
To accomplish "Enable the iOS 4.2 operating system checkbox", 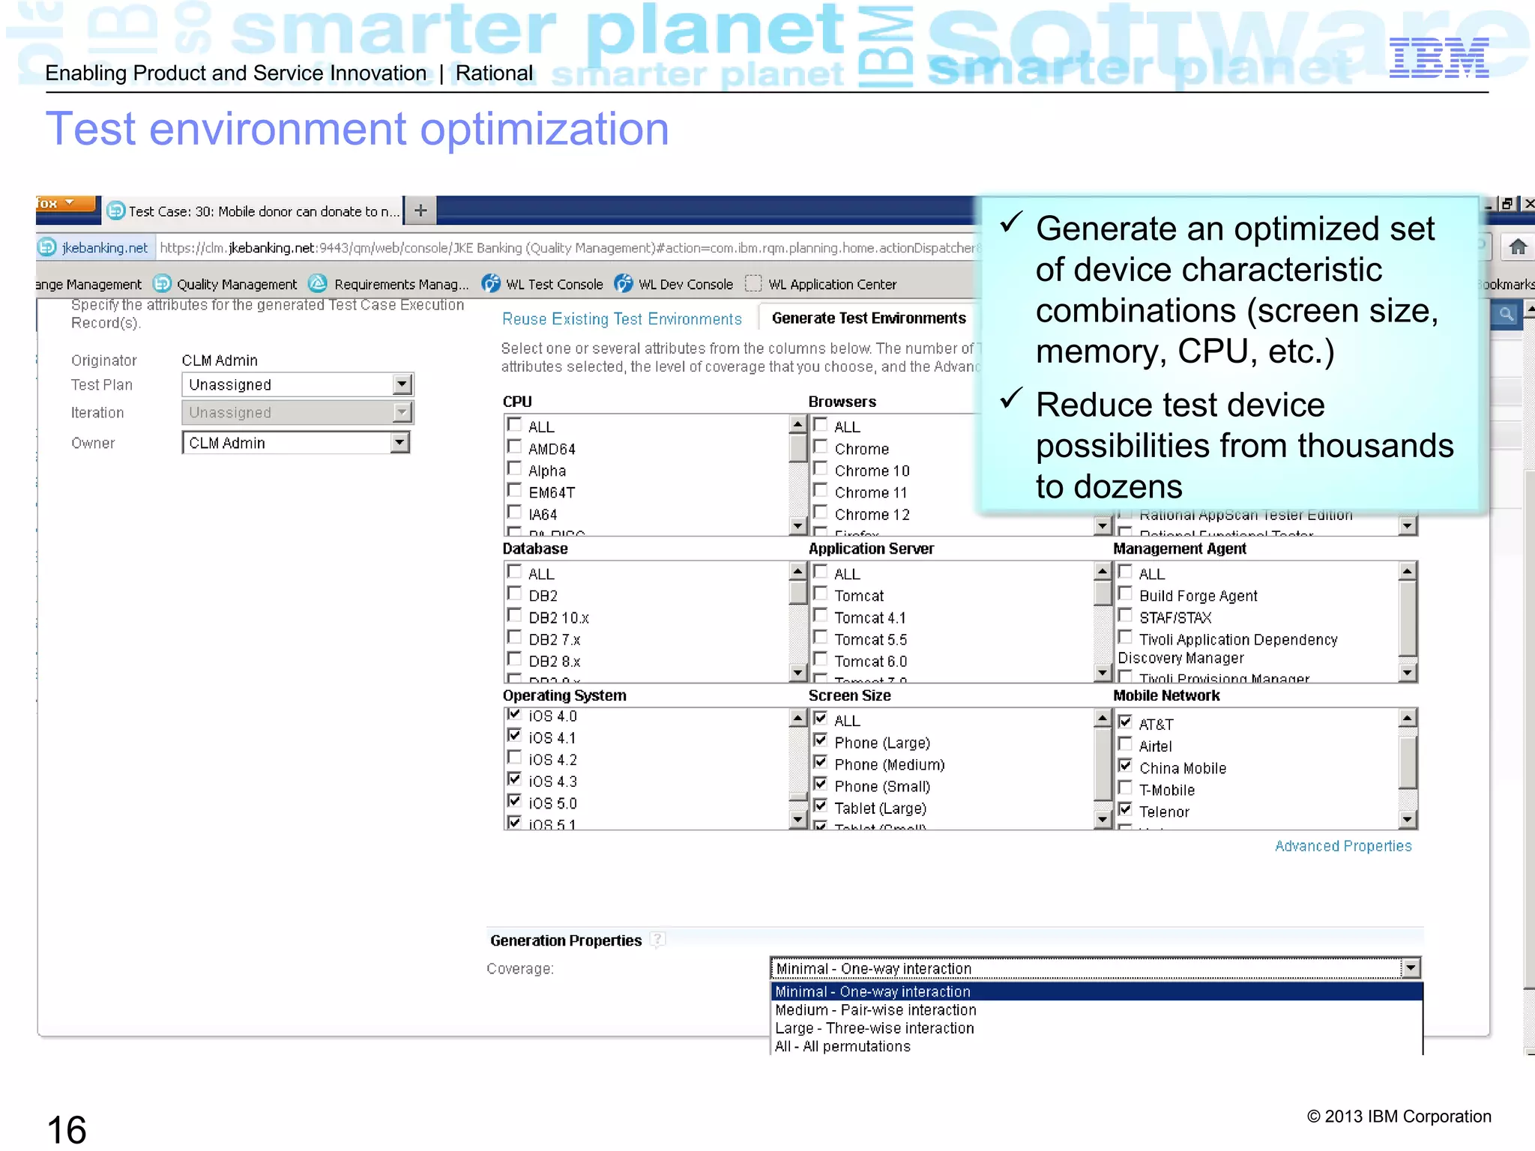I will pos(515,757).
